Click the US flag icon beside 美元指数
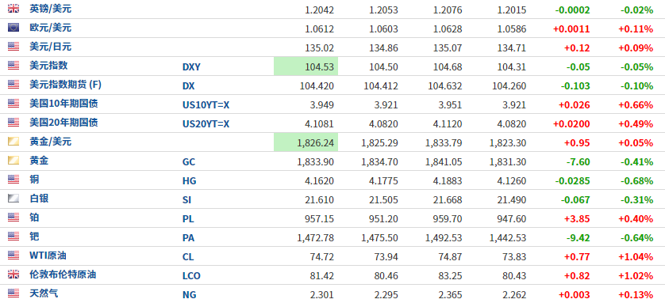 (x=13, y=66)
